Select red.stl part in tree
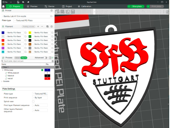Viewport: 171px width, 128px height. click(10, 79)
